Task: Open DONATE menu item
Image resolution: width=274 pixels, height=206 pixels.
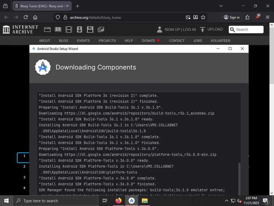Action: coord(151,41)
